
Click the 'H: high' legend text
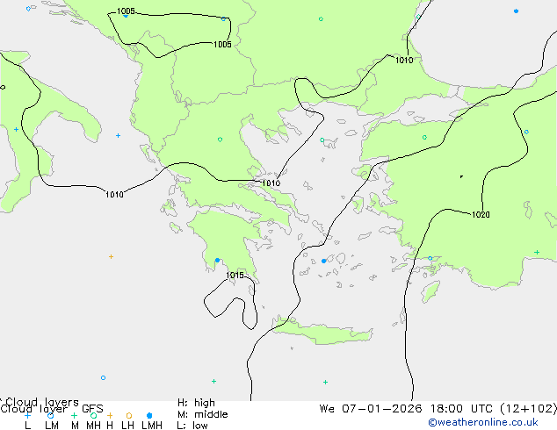(196, 403)
